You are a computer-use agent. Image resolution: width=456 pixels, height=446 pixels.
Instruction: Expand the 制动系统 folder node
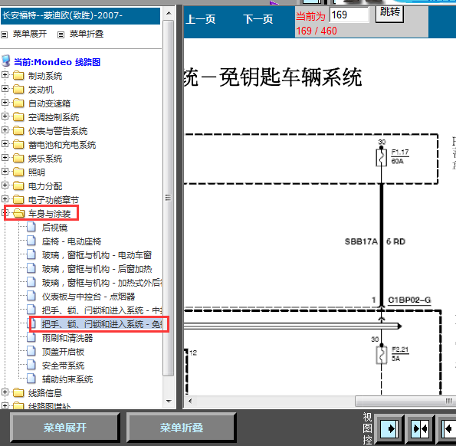pyautogui.click(x=5, y=75)
